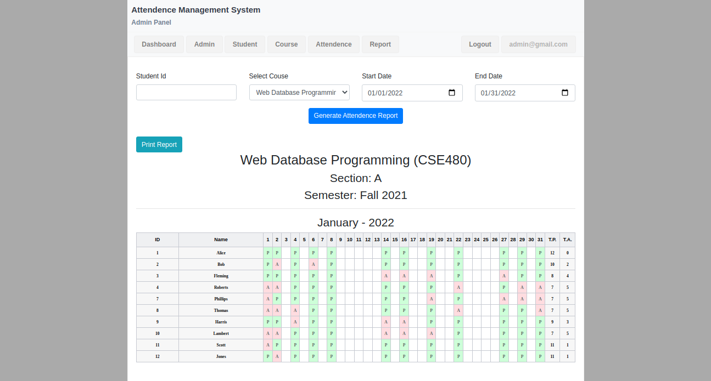Select the Name column header
This screenshot has height=381, width=711.
point(221,240)
